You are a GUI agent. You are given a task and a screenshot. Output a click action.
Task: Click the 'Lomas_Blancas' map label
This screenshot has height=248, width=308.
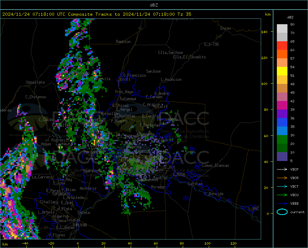point(216,165)
